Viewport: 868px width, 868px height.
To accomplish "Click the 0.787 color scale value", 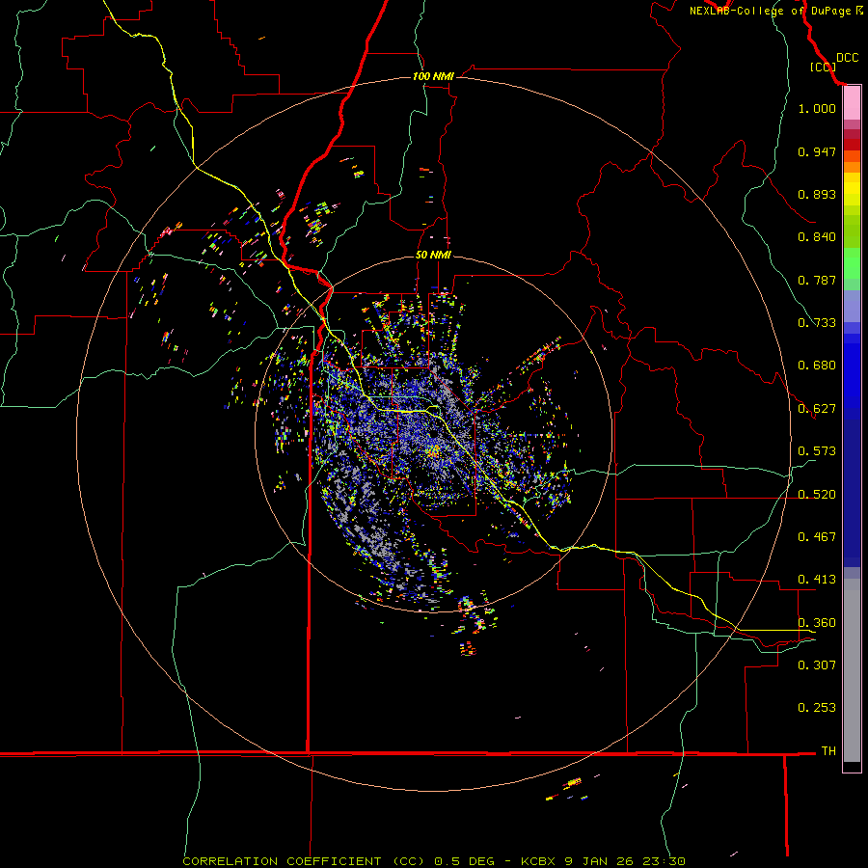I will pos(817,280).
